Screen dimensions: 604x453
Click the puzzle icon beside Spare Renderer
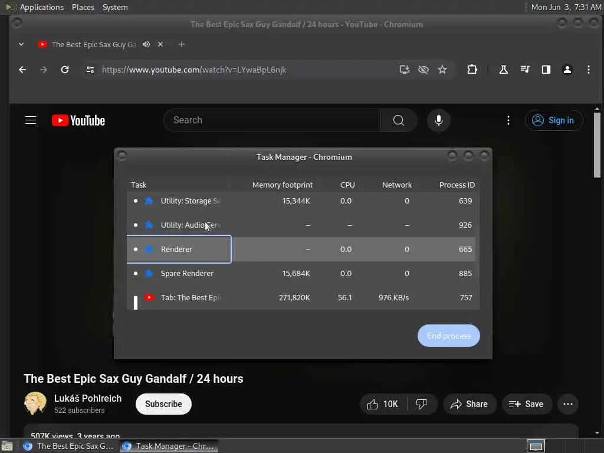tap(149, 273)
